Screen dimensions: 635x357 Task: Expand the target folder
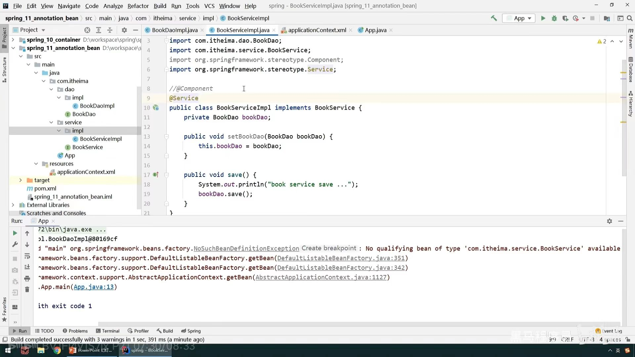21,180
